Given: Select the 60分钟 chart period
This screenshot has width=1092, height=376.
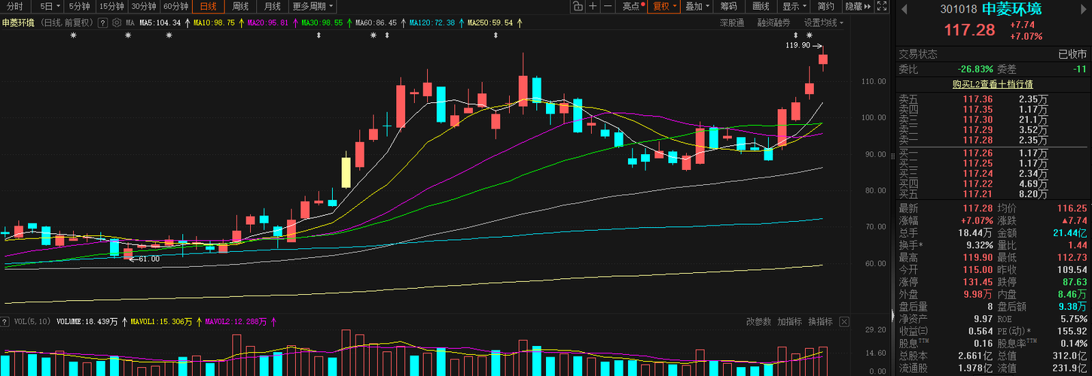Looking at the screenshot, I should coord(175,7).
